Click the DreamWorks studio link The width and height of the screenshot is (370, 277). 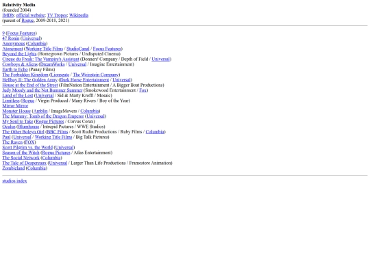(52, 64)
